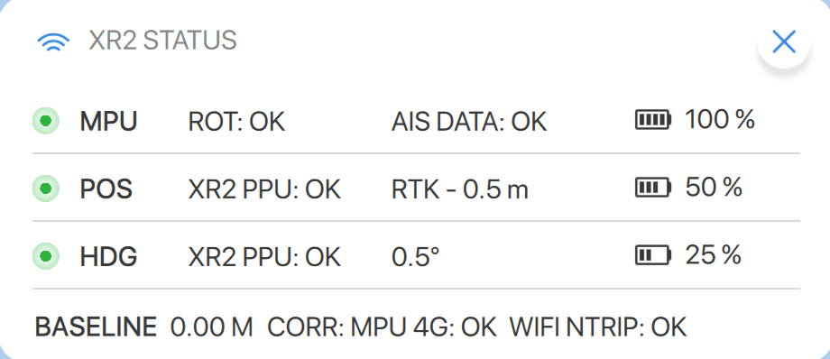This screenshot has height=359, width=830.
Task: Click the low battery icon at 25 %
Action: 653,255
